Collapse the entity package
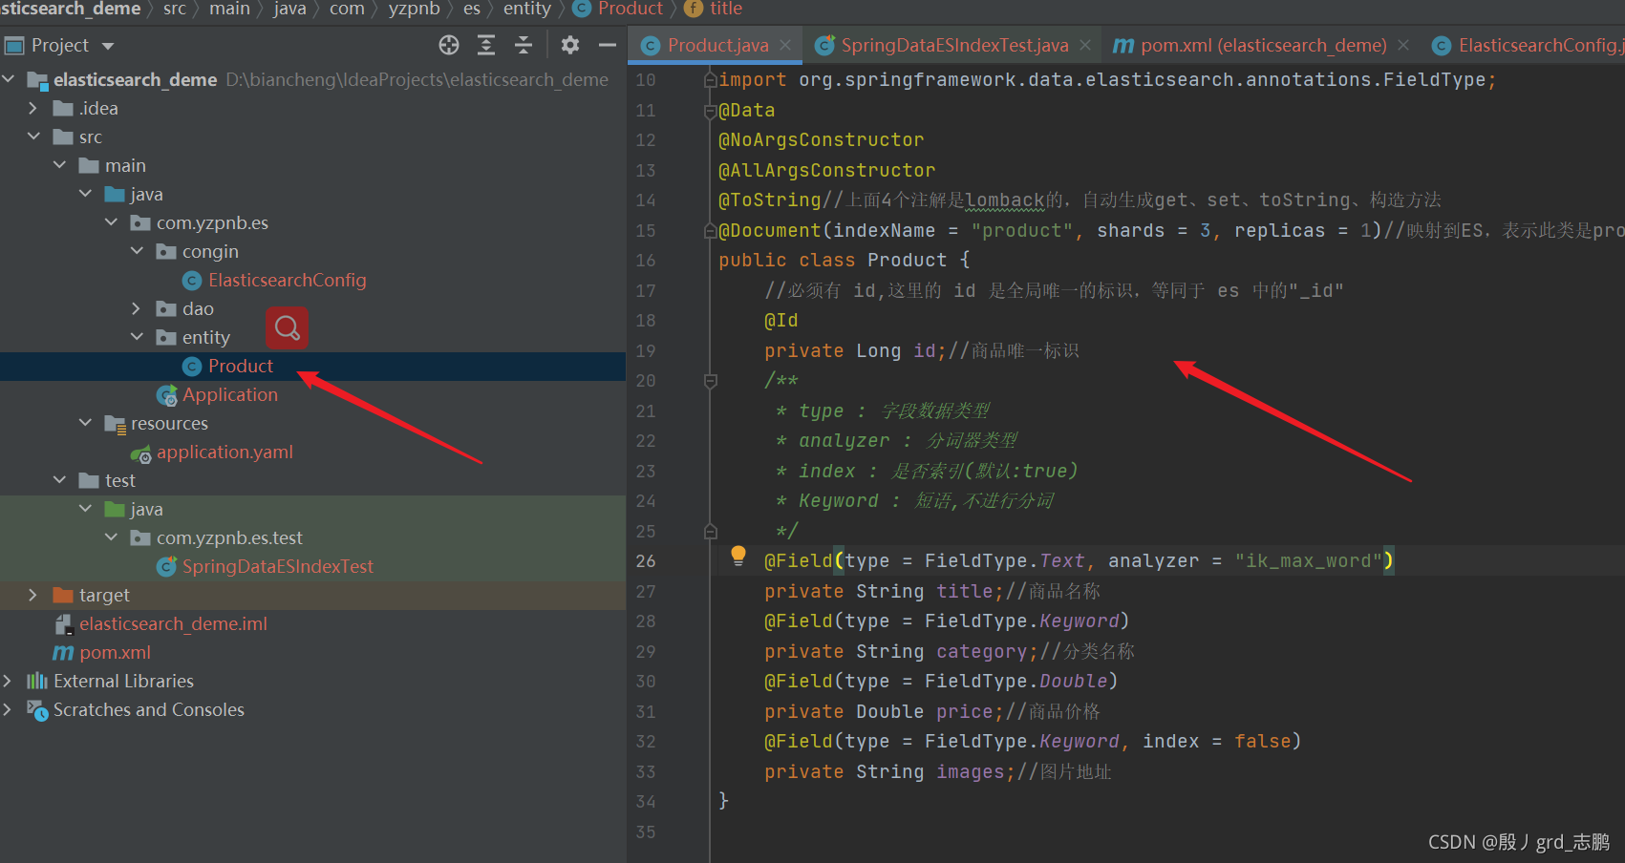The image size is (1625, 863). pyautogui.click(x=137, y=337)
